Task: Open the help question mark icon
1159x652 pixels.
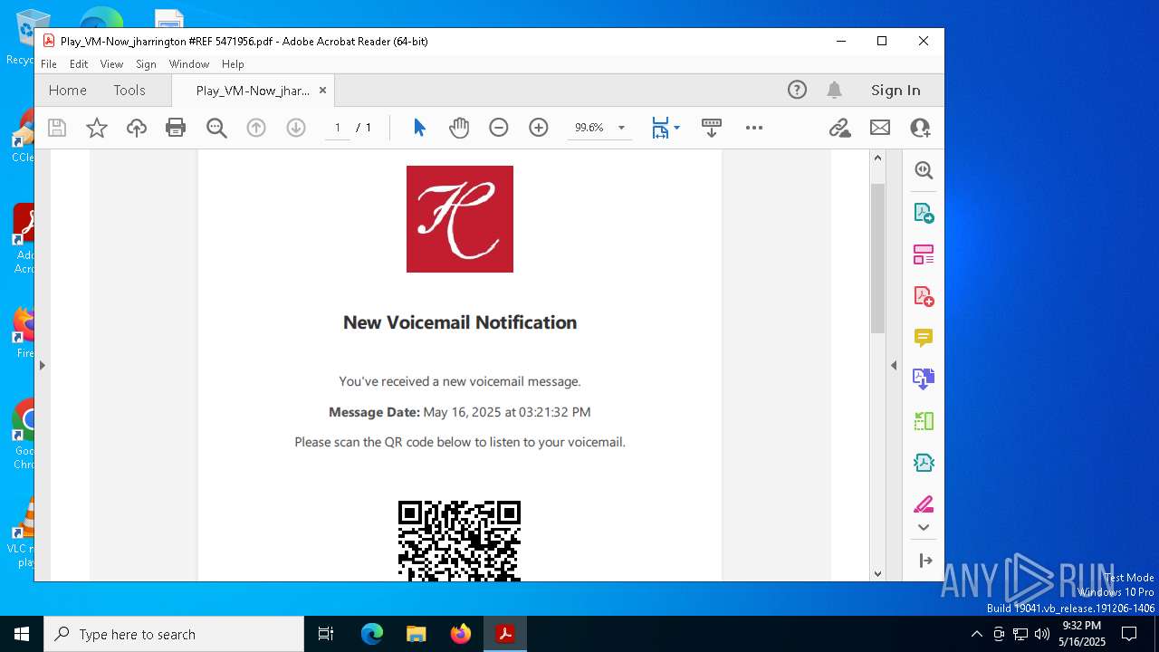Action: (797, 90)
